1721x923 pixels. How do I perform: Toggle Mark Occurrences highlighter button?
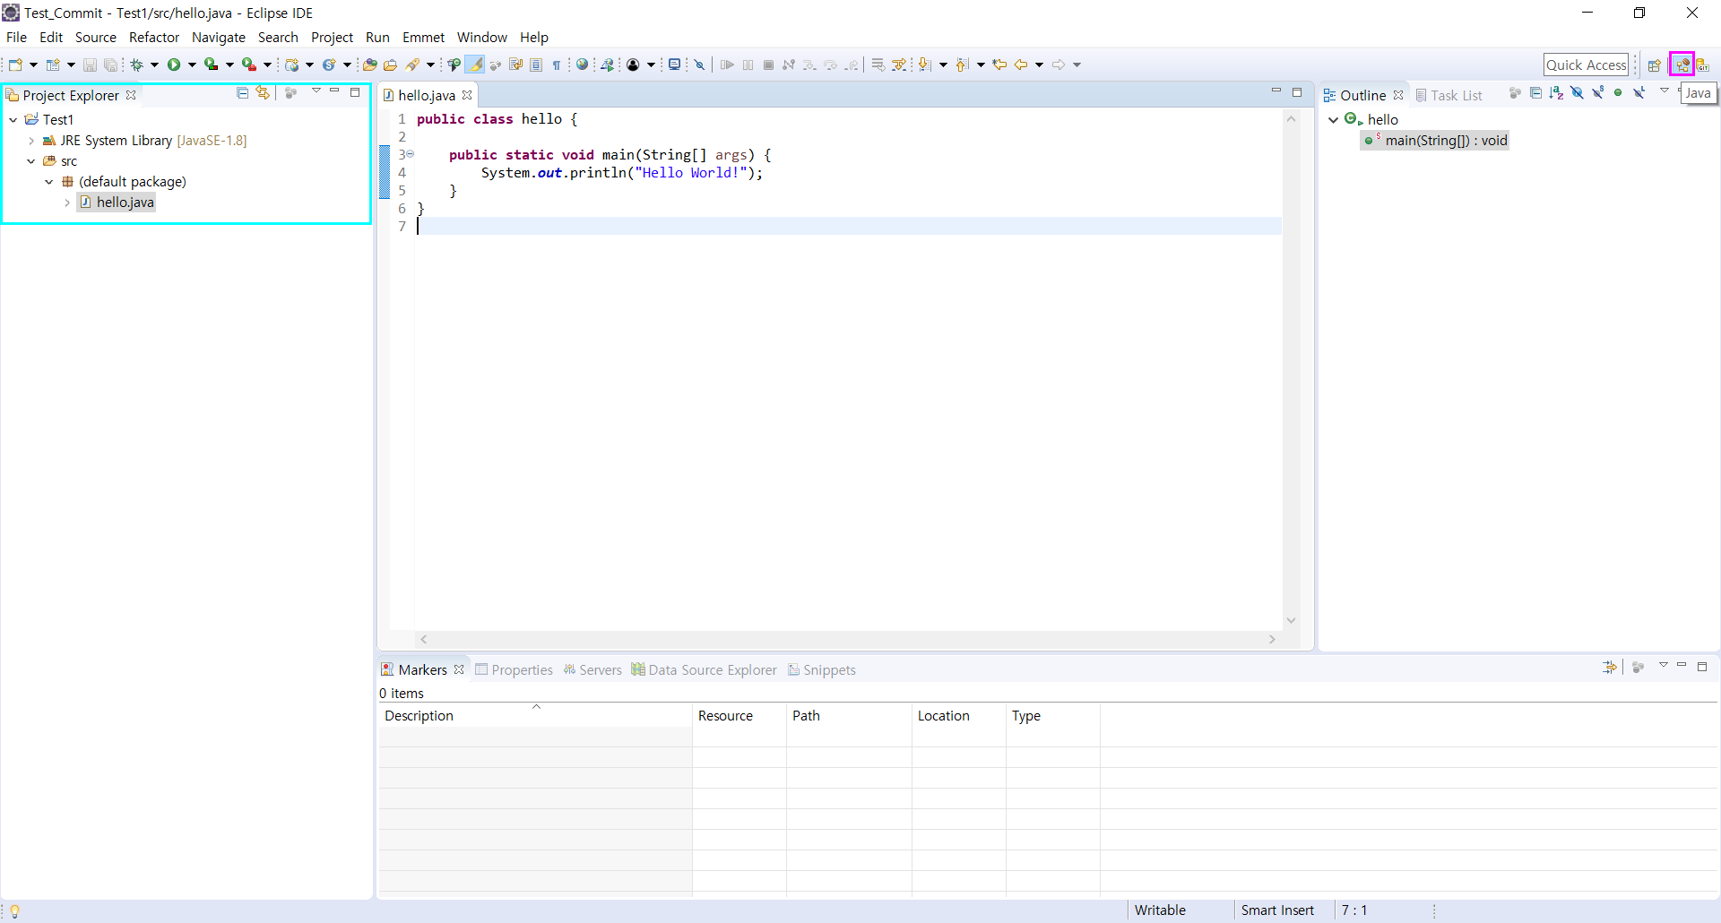[x=474, y=65]
